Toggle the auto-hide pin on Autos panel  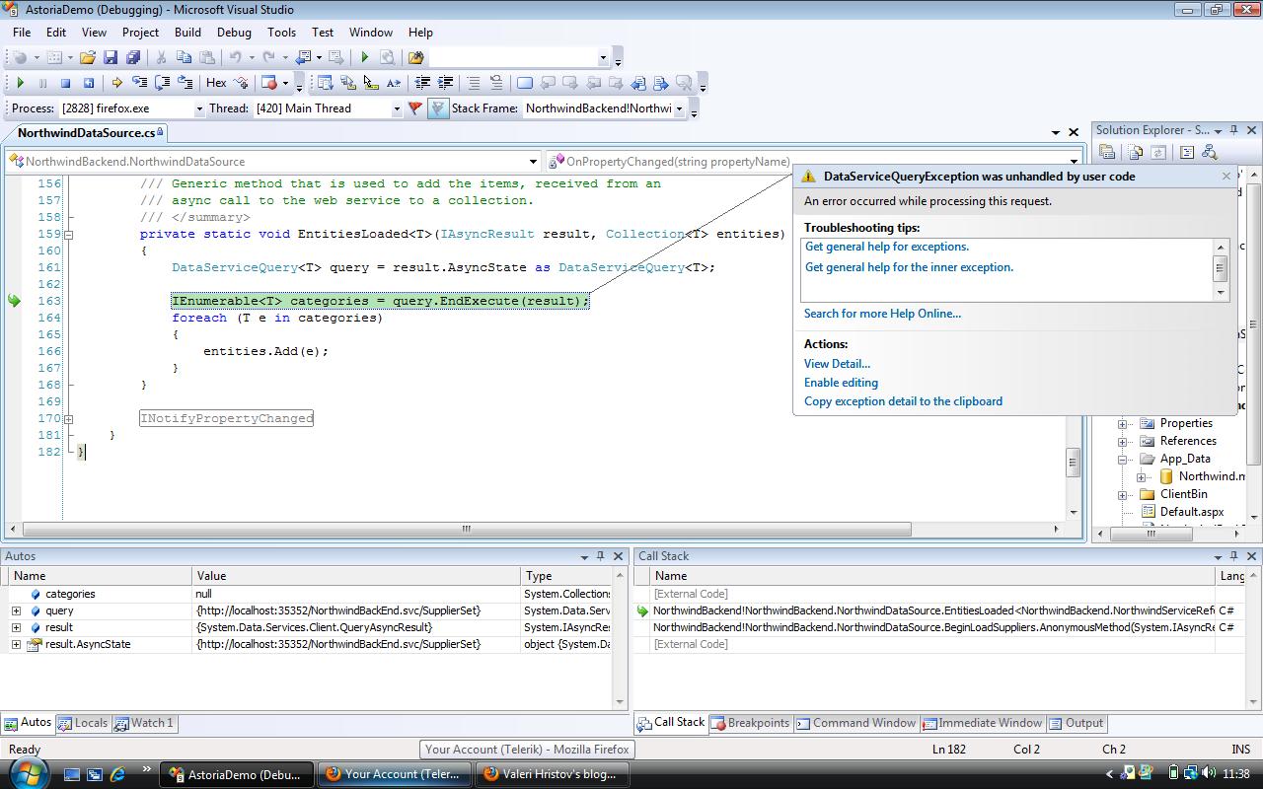[x=600, y=556]
